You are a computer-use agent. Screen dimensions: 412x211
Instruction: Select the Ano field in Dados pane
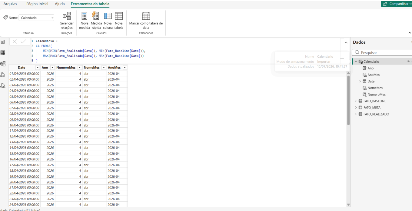point(370,68)
